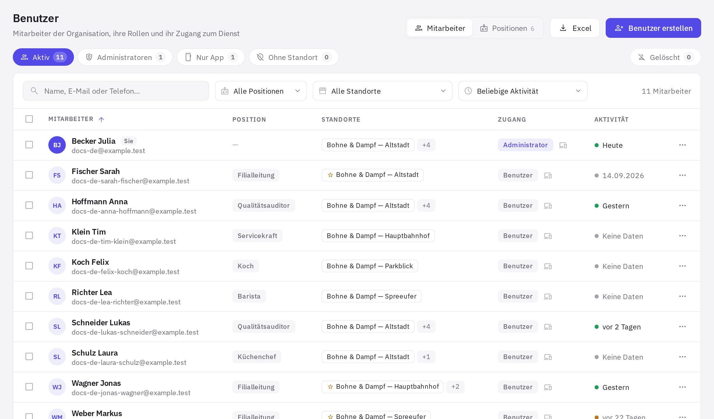This screenshot has height=419, width=714.
Task: Select the Administratoren filter tab
Action: pyautogui.click(x=125, y=57)
